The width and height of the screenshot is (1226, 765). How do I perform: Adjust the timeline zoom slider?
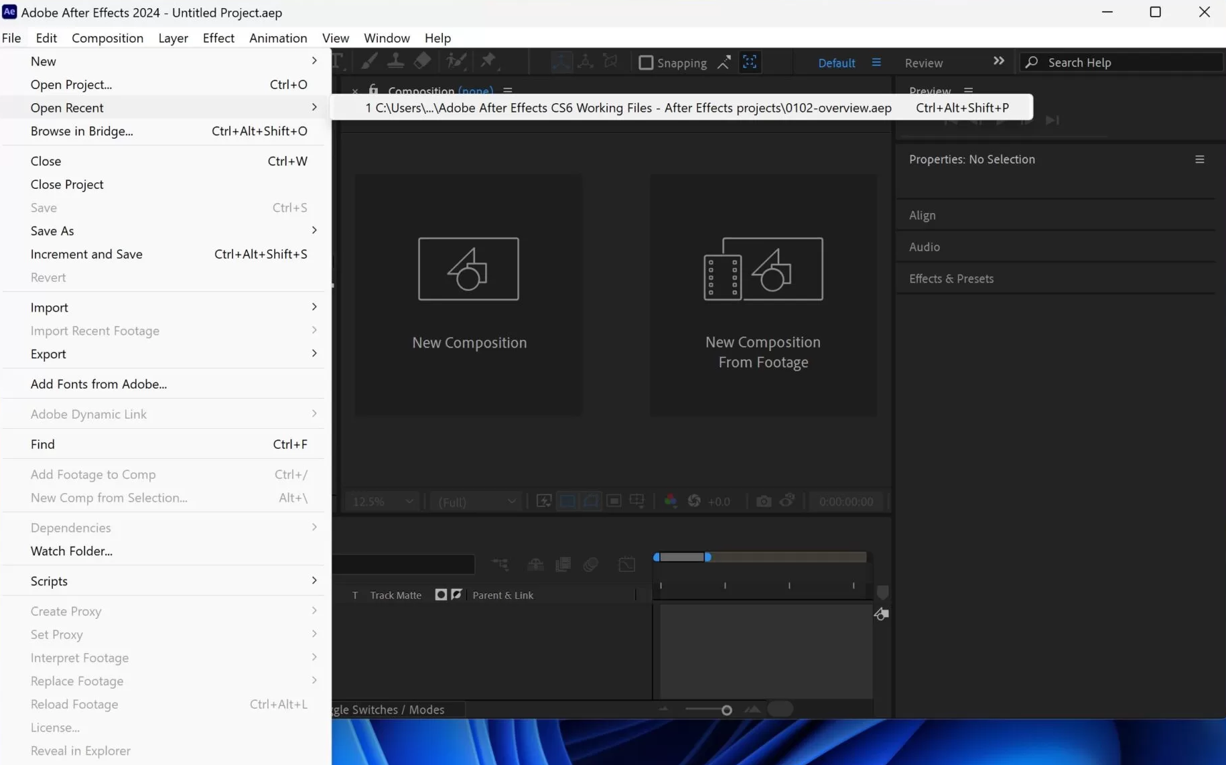[726, 710]
